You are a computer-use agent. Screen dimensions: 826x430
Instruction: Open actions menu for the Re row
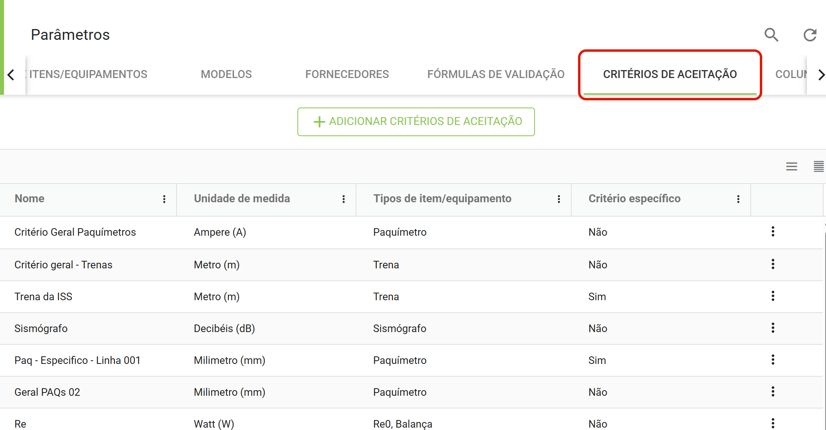tap(773, 423)
